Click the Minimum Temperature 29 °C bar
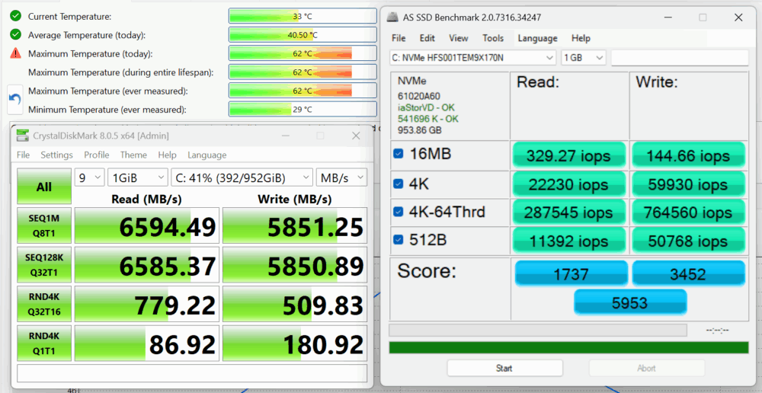 [303, 110]
